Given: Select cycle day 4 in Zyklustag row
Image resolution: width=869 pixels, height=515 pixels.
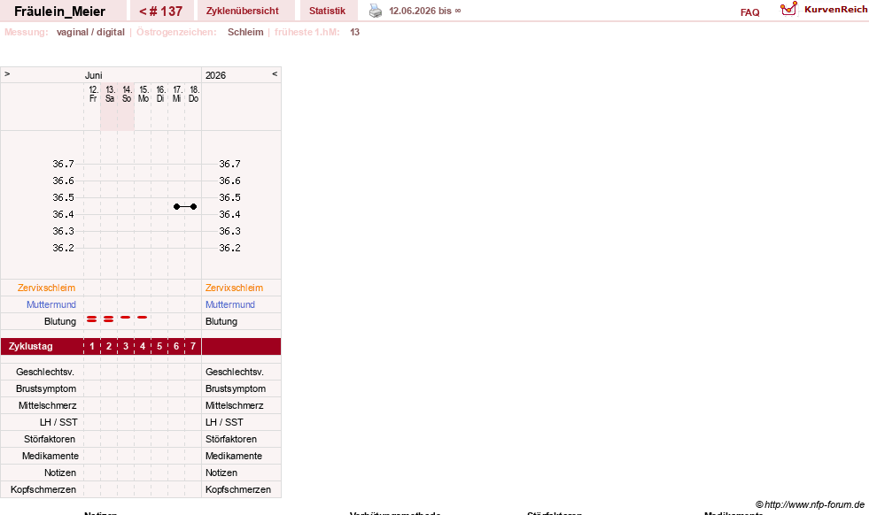Looking at the screenshot, I should (x=143, y=346).
